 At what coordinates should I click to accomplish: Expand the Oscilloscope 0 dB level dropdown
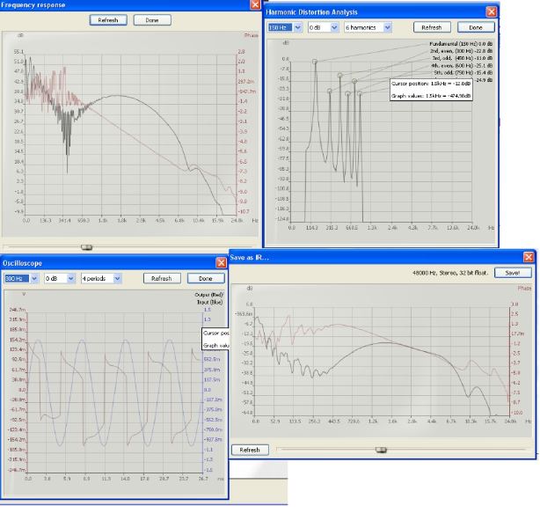[x=61, y=278]
